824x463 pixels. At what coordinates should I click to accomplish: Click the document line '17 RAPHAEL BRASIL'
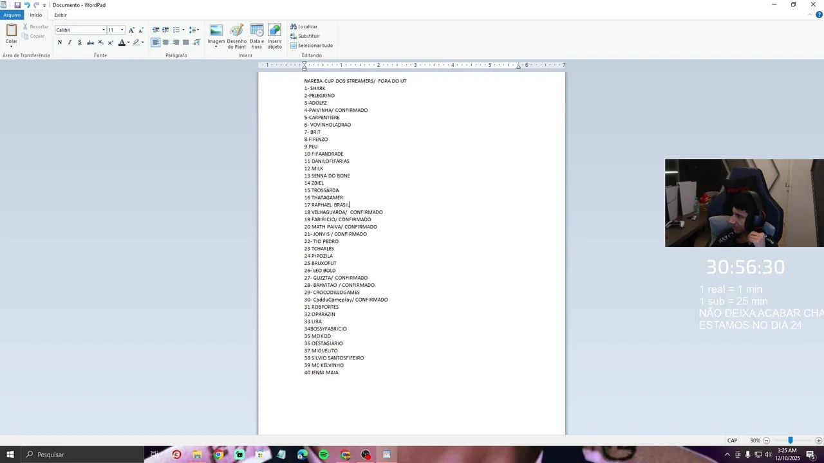click(327, 205)
